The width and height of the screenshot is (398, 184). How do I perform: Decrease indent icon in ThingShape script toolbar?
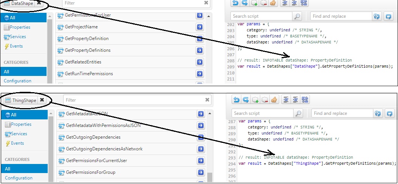[286, 100]
